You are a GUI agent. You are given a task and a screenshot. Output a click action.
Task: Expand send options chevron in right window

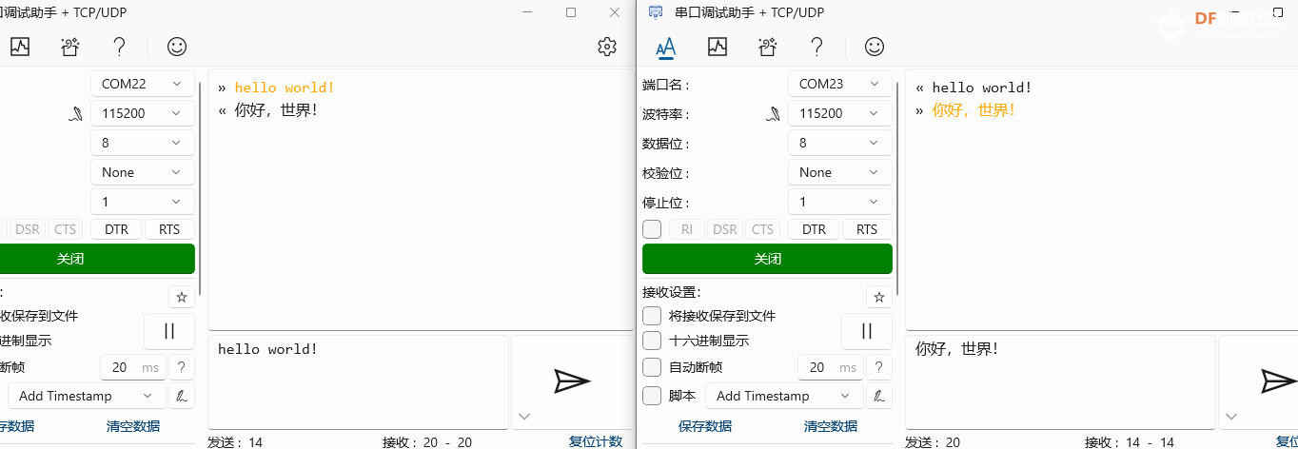[1231, 417]
